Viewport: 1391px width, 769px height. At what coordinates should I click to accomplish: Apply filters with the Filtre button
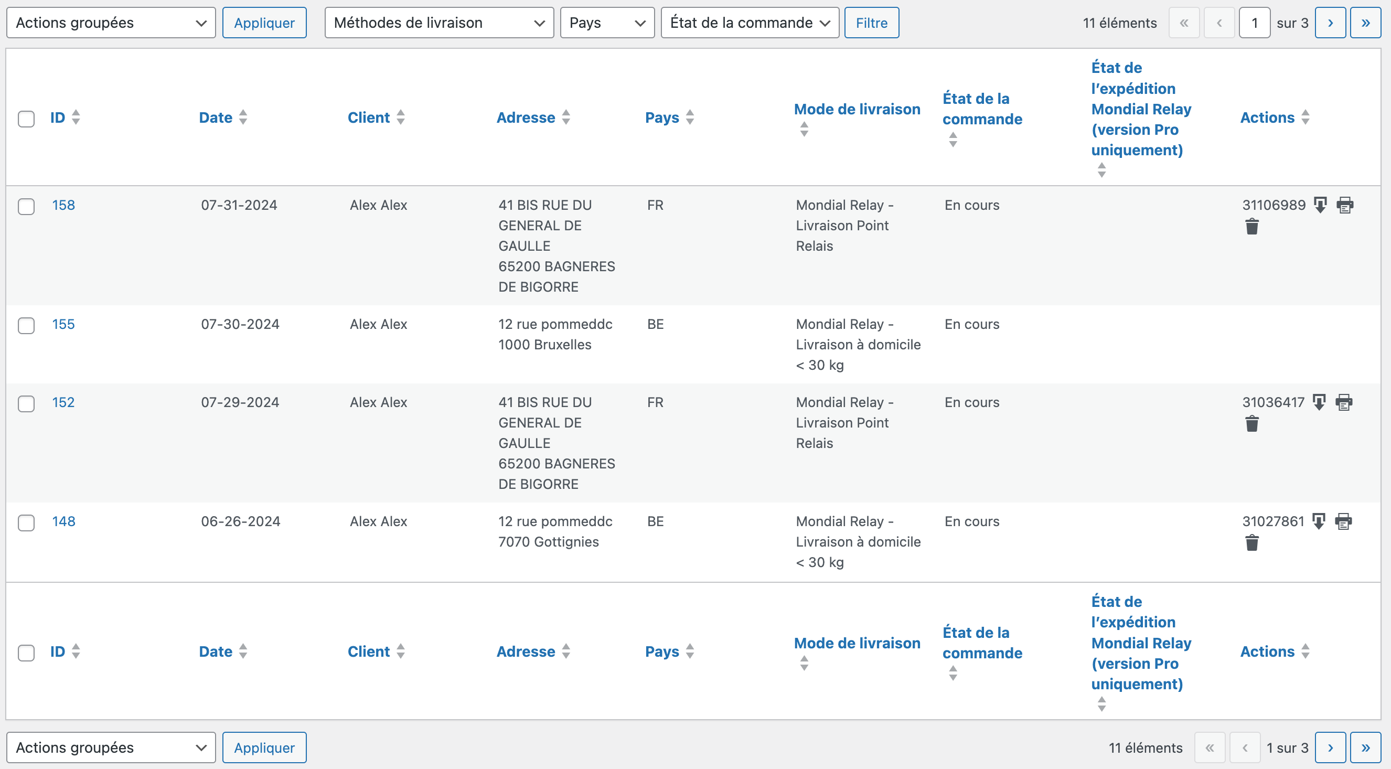871,23
